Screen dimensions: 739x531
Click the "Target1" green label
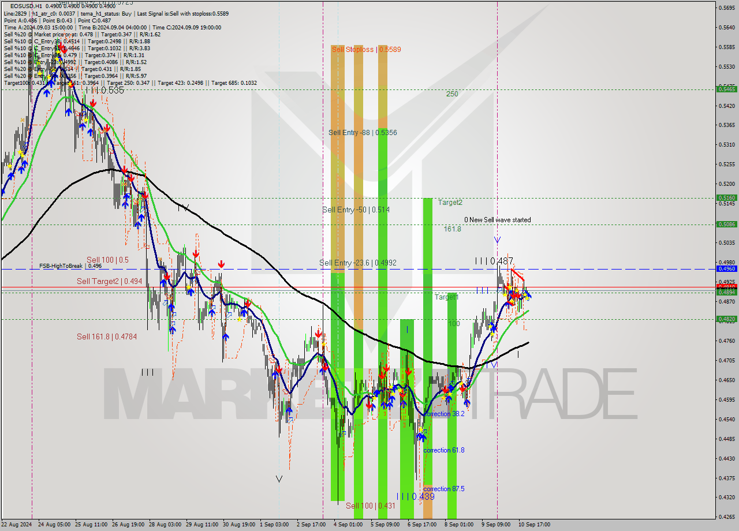tap(447, 297)
